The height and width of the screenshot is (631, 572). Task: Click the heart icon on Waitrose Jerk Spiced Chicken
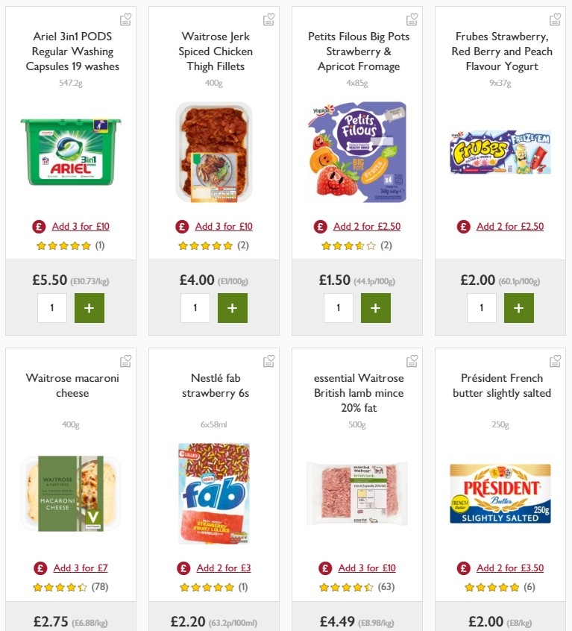coord(268,19)
